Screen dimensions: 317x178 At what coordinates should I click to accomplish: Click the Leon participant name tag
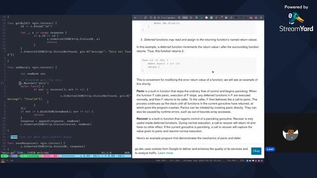(x=270, y=149)
